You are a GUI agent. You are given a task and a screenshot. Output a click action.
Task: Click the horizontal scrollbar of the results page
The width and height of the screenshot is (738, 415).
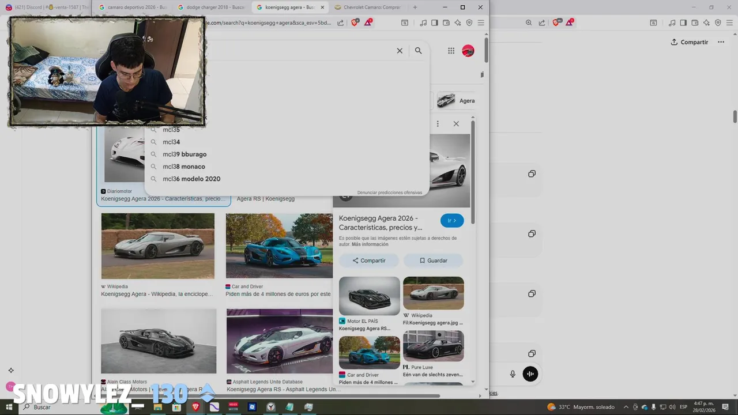tap(268, 396)
